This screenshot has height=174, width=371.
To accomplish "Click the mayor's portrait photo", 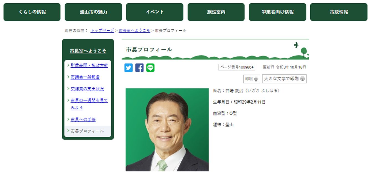I will [167, 130].
